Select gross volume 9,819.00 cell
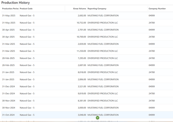 coord(82,94)
